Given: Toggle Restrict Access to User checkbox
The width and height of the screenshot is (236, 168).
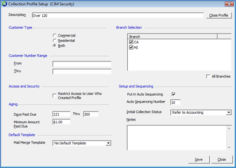Looking at the screenshot, I should pos(54,96).
